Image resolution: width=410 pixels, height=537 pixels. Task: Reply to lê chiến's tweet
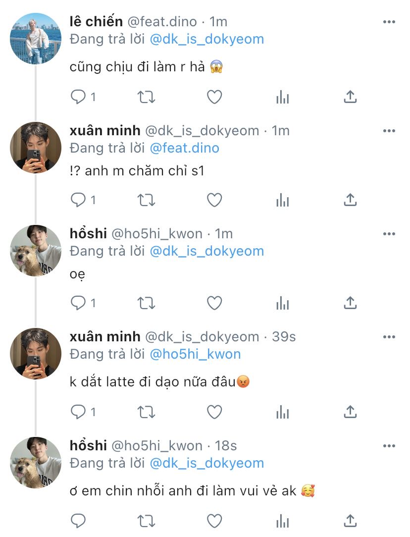tap(78, 97)
